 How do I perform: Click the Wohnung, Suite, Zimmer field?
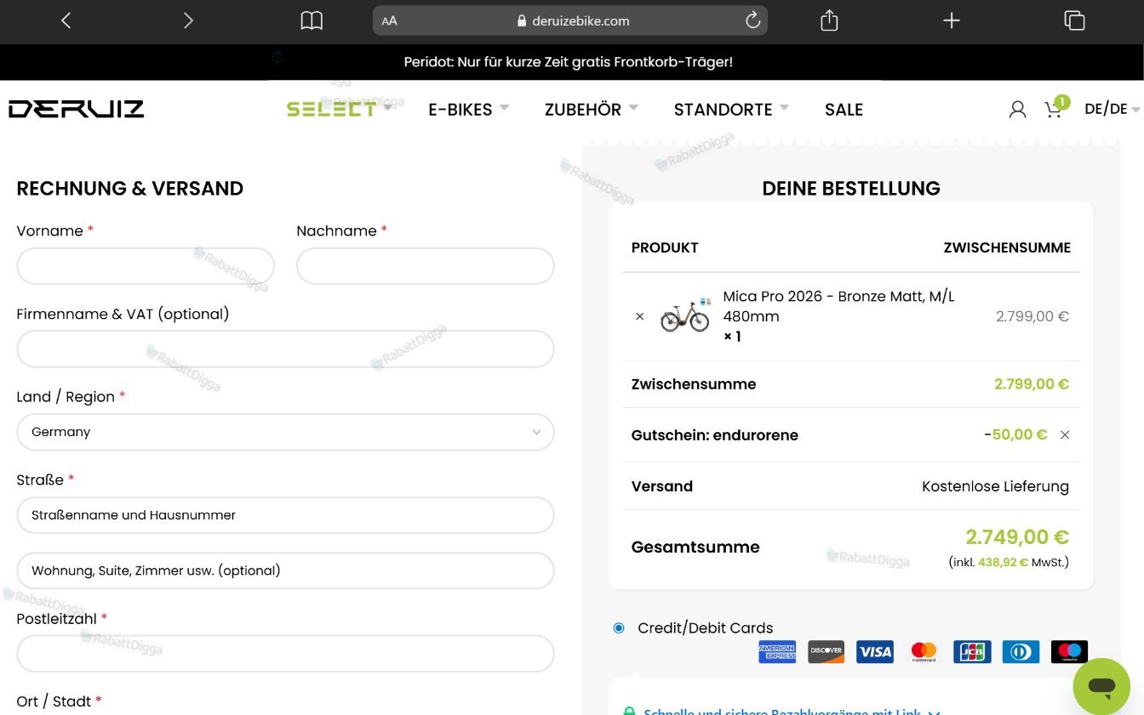pyautogui.click(x=285, y=570)
